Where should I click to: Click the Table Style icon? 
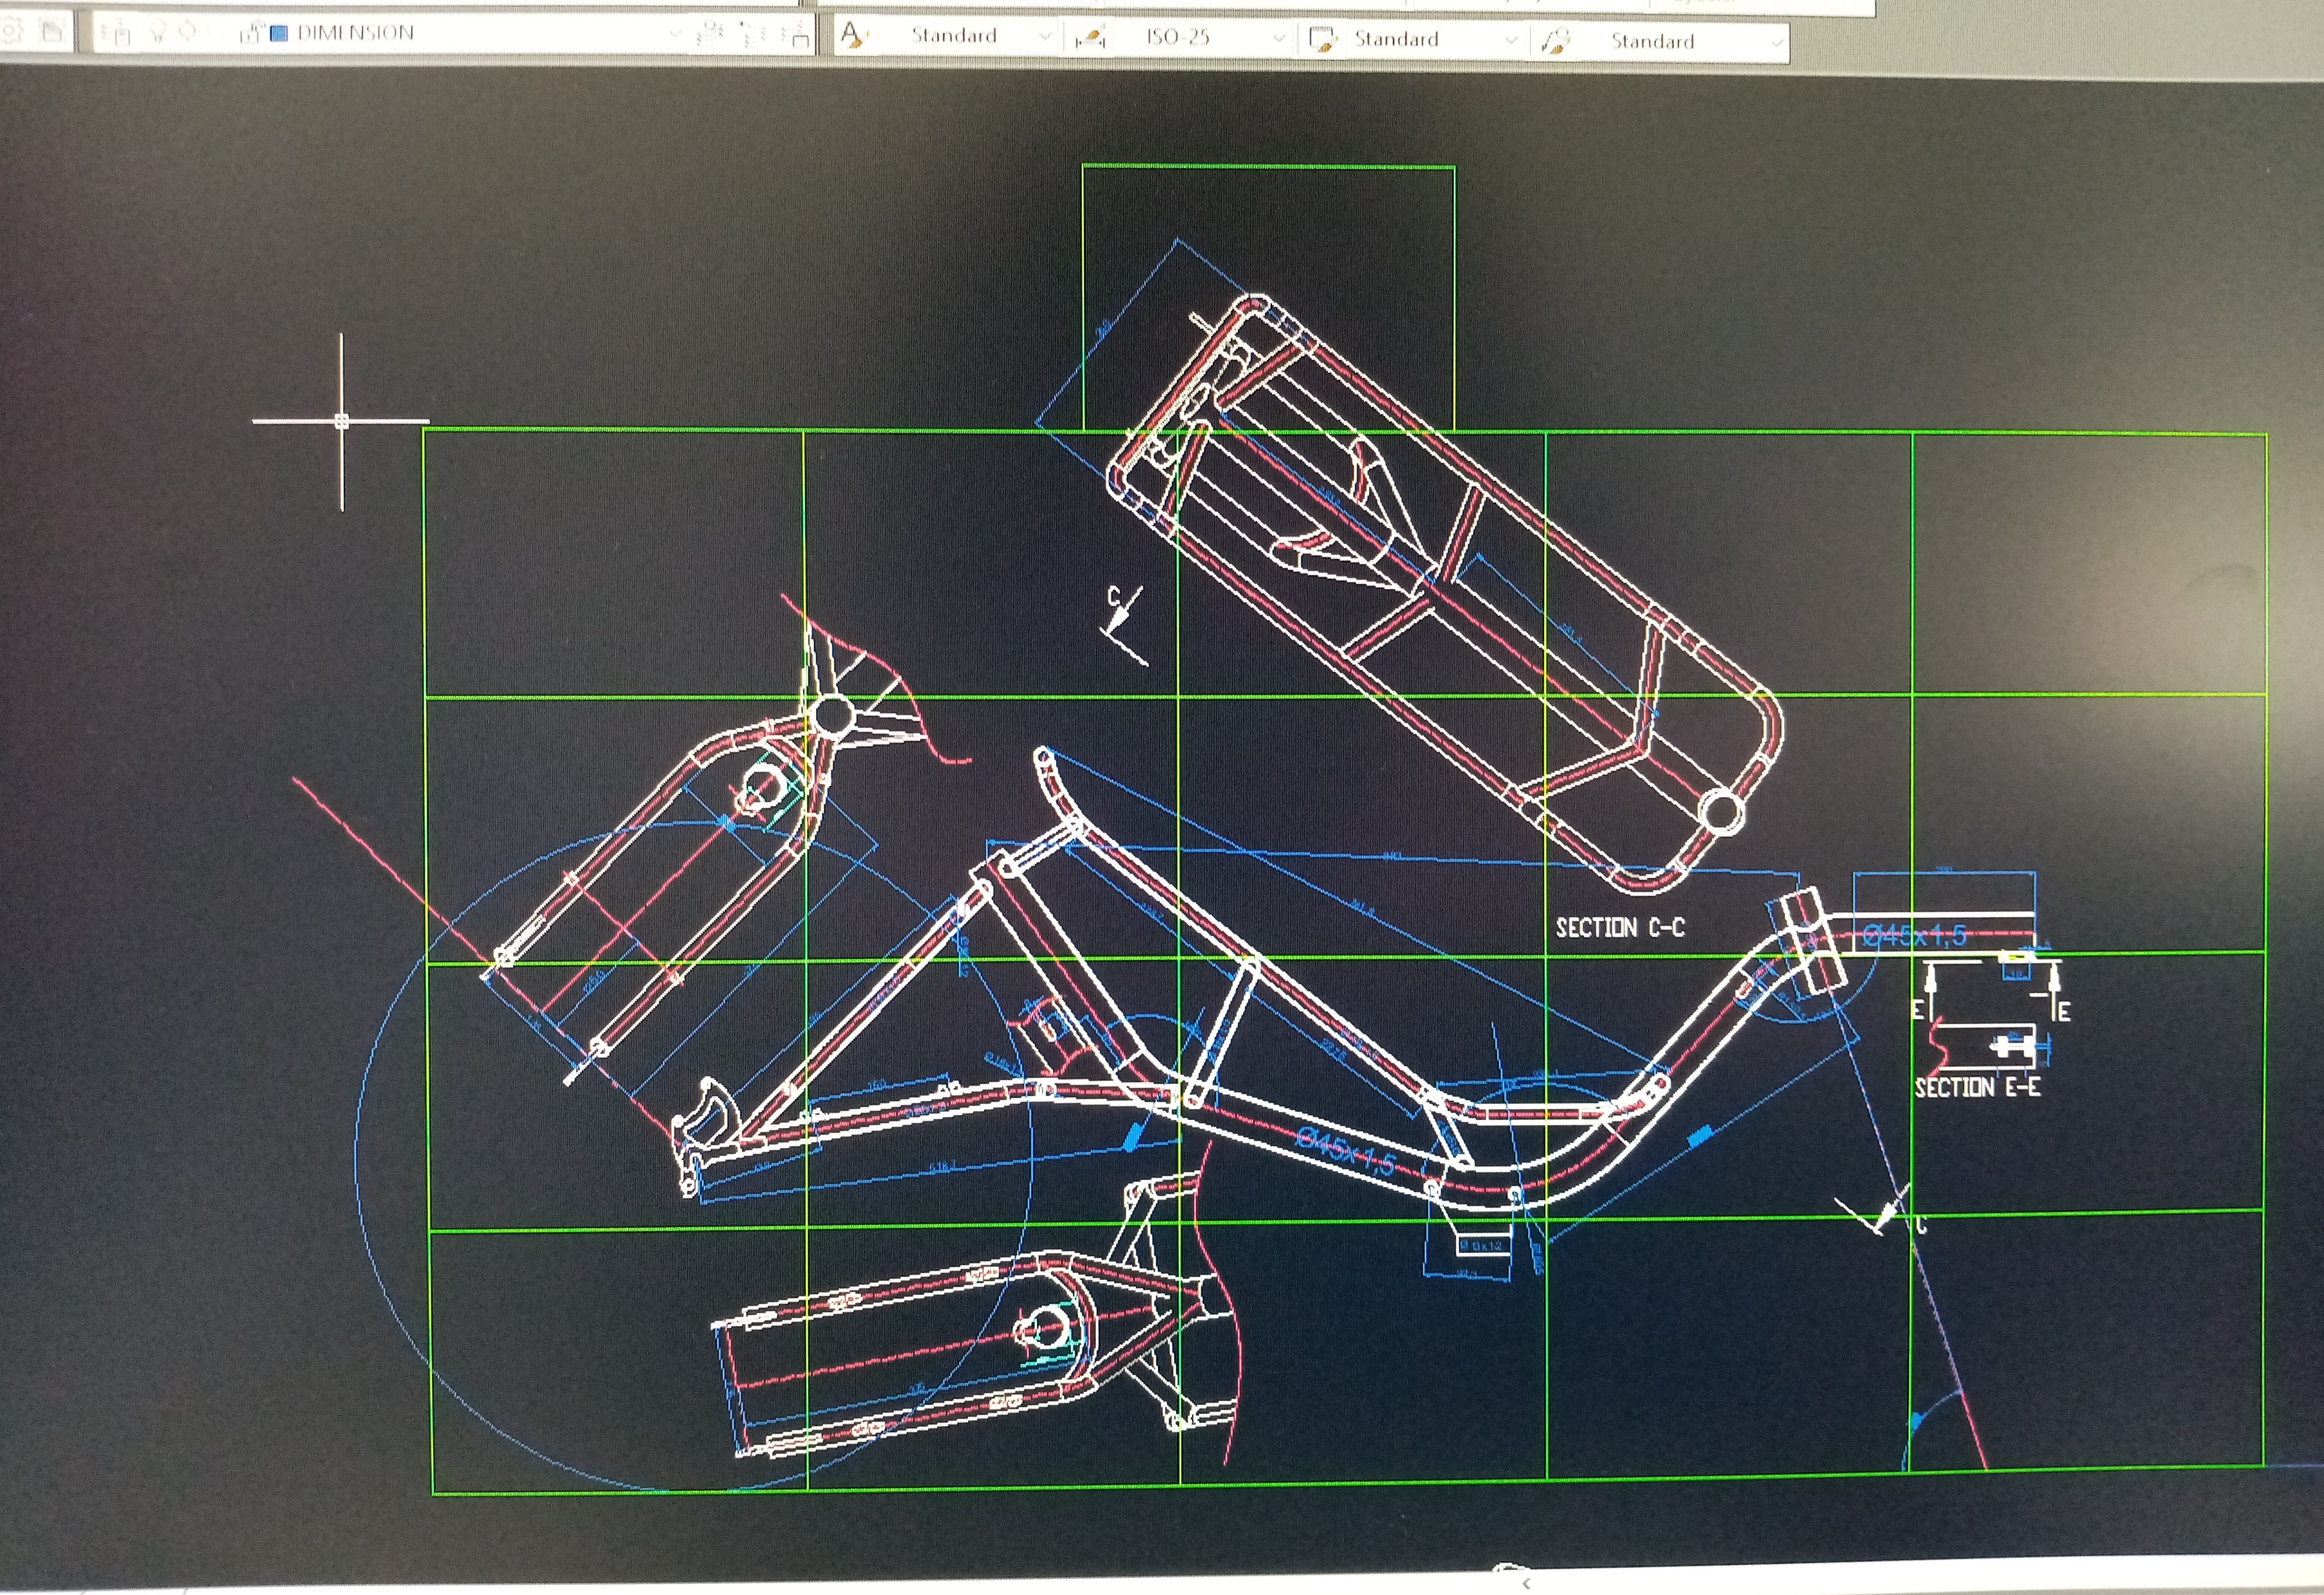(x=1323, y=40)
